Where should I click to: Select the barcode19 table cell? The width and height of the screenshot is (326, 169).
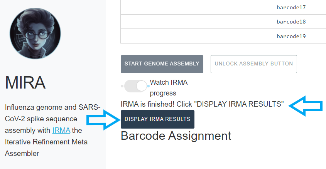click(214, 36)
